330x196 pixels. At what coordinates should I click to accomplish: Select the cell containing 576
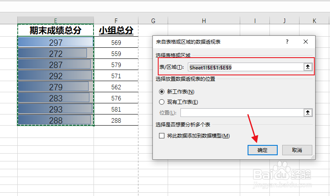(116, 98)
